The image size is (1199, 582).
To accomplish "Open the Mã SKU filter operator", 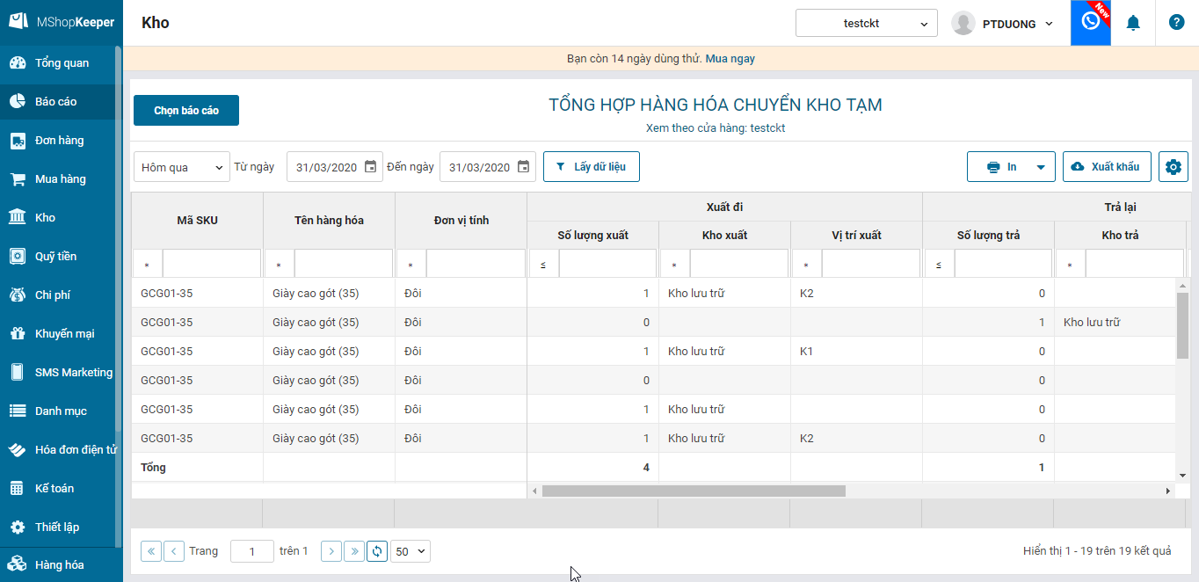I will tap(148, 264).
